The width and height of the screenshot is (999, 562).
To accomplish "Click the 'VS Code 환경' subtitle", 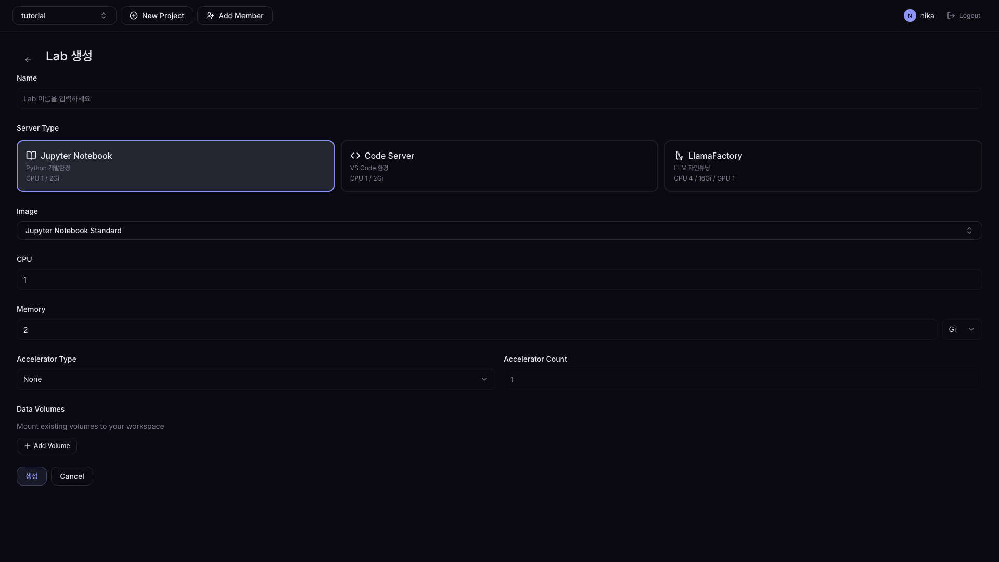I will (369, 168).
